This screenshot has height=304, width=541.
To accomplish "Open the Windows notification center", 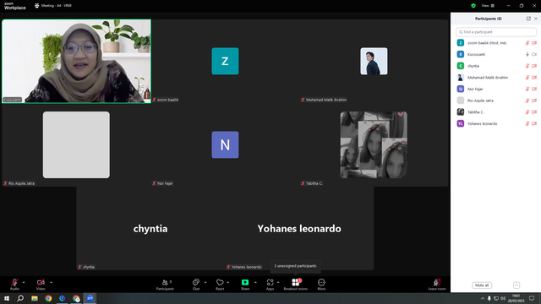I will click(x=532, y=298).
